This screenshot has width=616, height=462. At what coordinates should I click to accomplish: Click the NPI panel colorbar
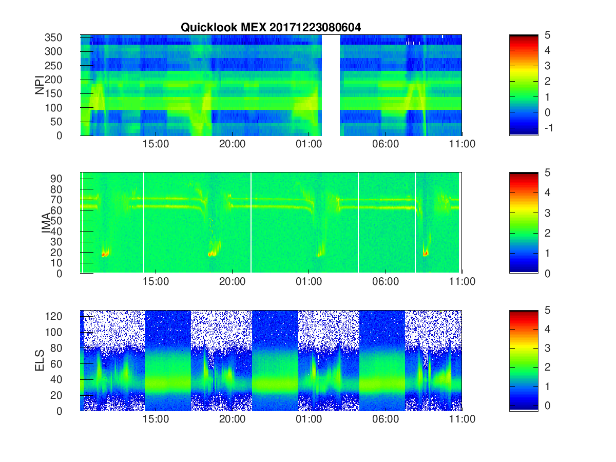tap(524, 85)
